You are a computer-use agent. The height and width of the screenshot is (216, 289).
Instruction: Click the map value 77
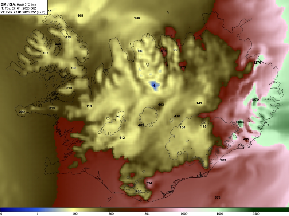pyautogui.click(x=49, y=11)
